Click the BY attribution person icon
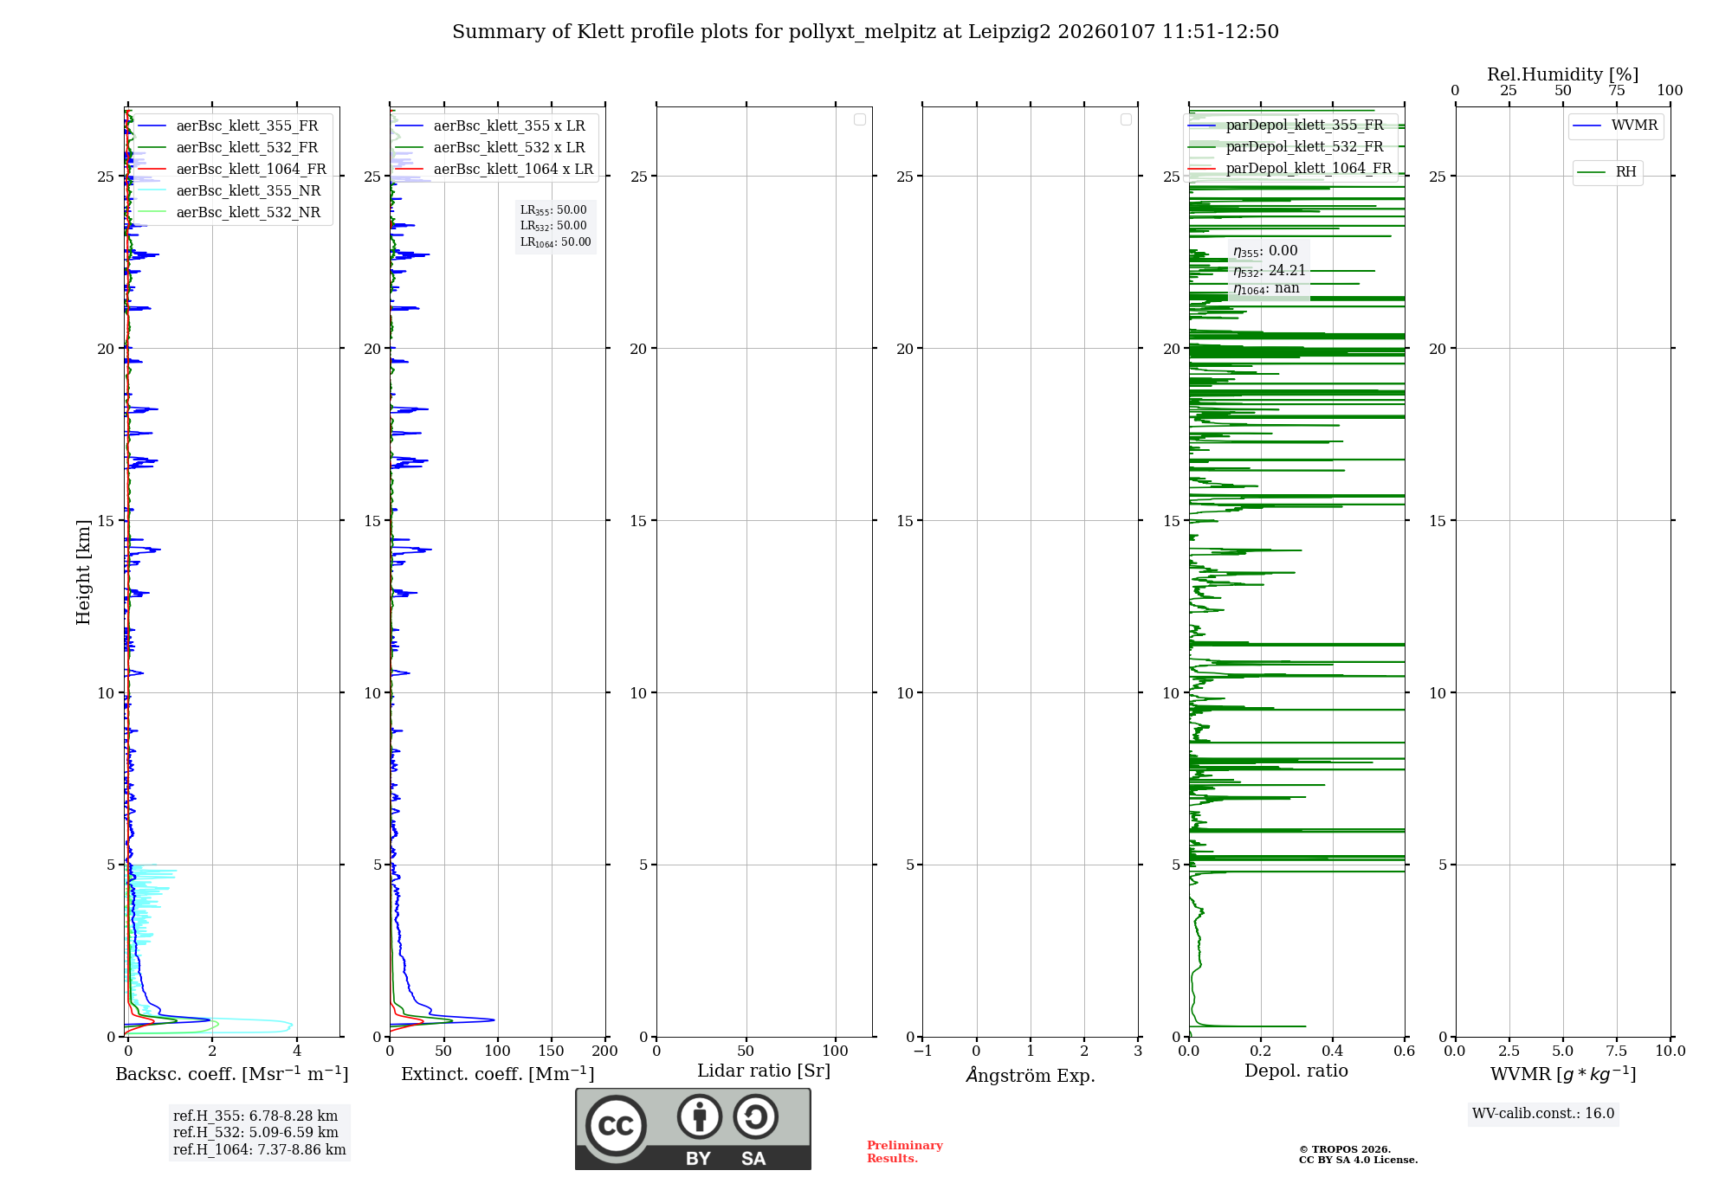The image size is (1732, 1177). coord(699,1116)
